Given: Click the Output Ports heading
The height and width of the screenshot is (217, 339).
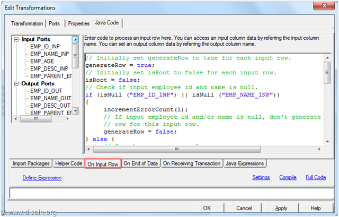Looking at the screenshot, I should pyautogui.click(x=38, y=84).
